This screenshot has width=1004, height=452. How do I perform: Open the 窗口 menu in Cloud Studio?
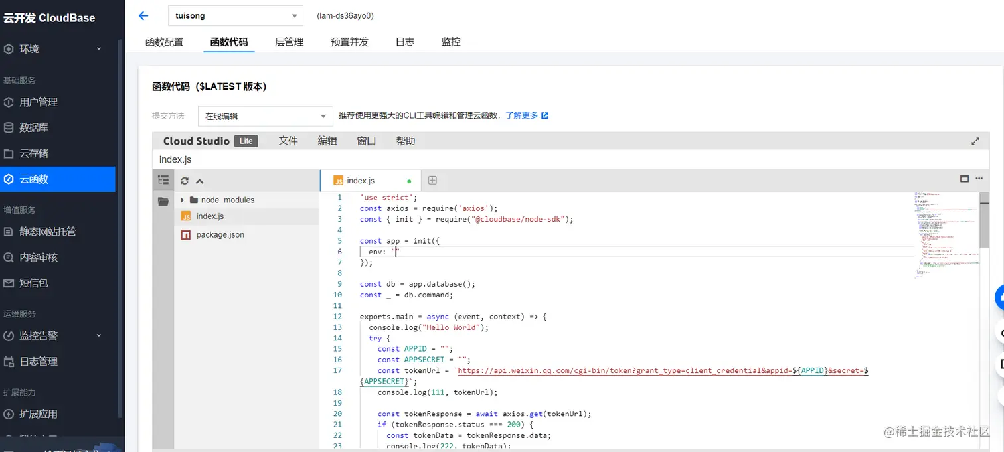pyautogui.click(x=367, y=141)
